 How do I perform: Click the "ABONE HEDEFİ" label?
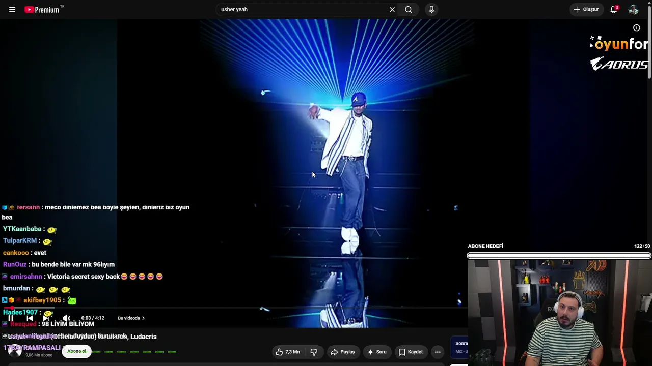pos(485,246)
